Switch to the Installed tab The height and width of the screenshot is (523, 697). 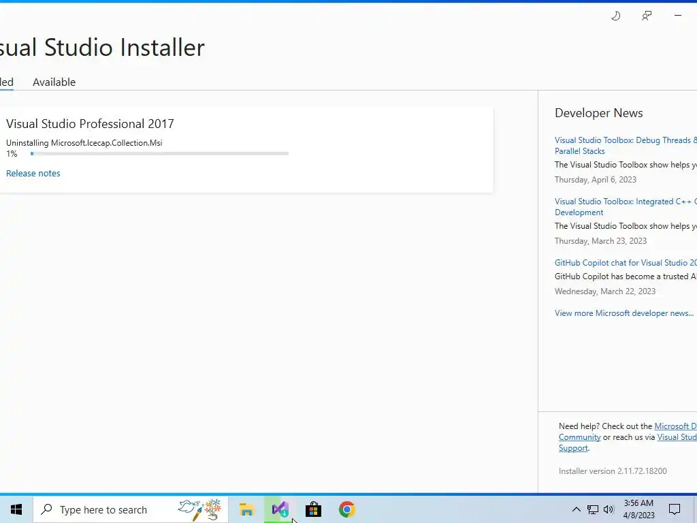pyautogui.click(x=6, y=82)
